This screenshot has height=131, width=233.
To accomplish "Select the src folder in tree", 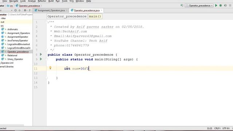I will (x=2, y=26).
